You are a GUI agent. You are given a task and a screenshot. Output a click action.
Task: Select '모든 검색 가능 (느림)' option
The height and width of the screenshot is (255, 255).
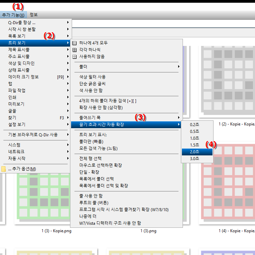[x=126, y=149]
